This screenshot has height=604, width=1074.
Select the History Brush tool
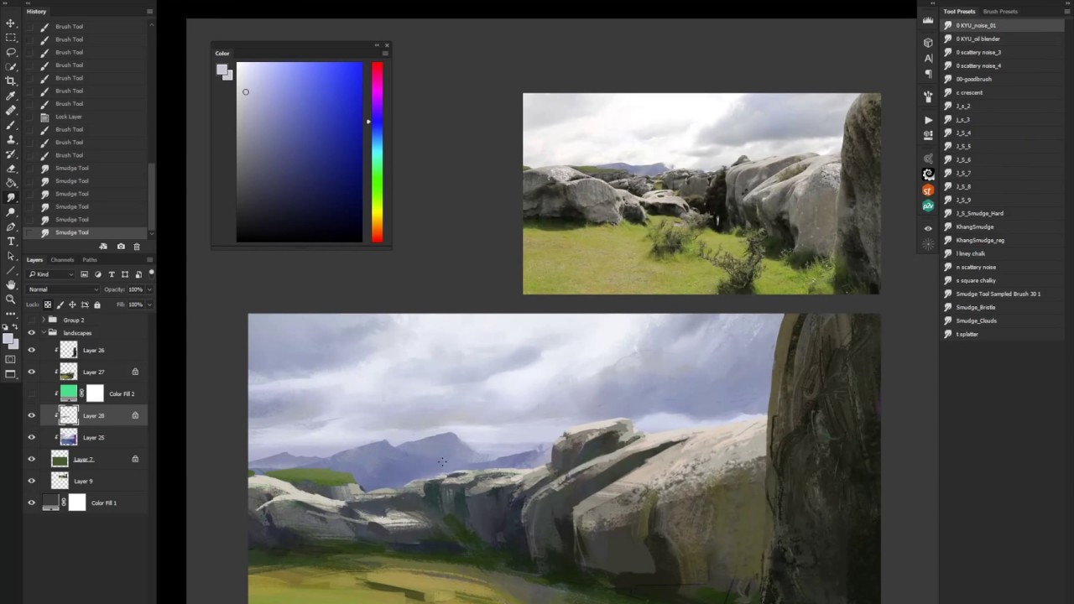pyautogui.click(x=11, y=154)
